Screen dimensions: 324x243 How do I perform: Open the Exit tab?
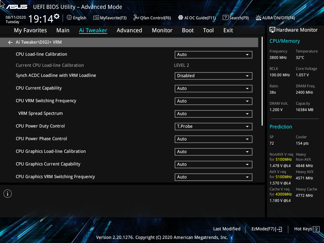pos(228,30)
